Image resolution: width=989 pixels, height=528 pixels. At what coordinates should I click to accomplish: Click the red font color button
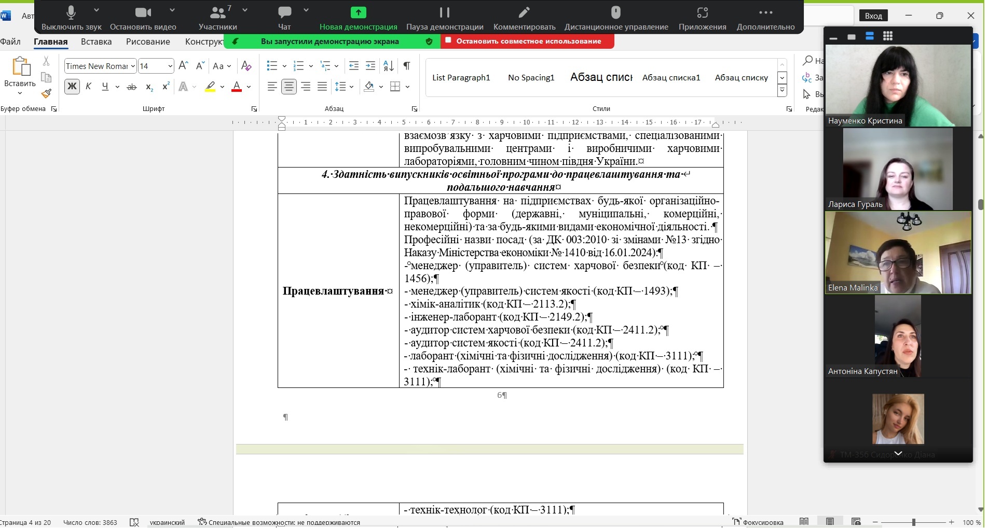[x=237, y=87]
